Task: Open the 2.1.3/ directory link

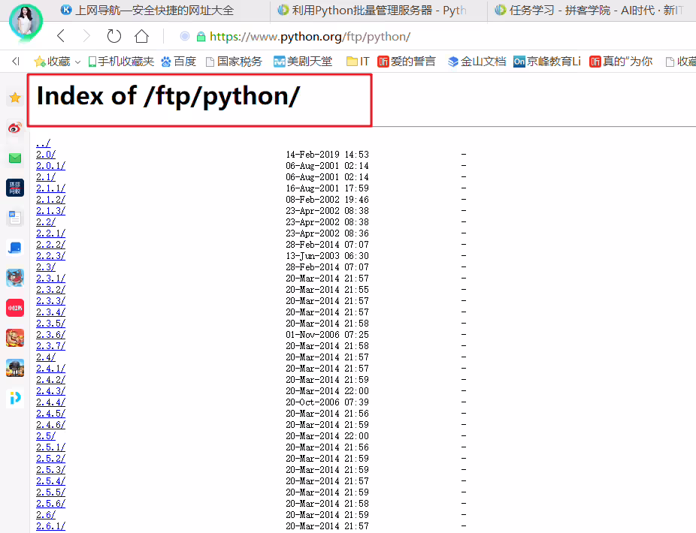Action: 50,211
